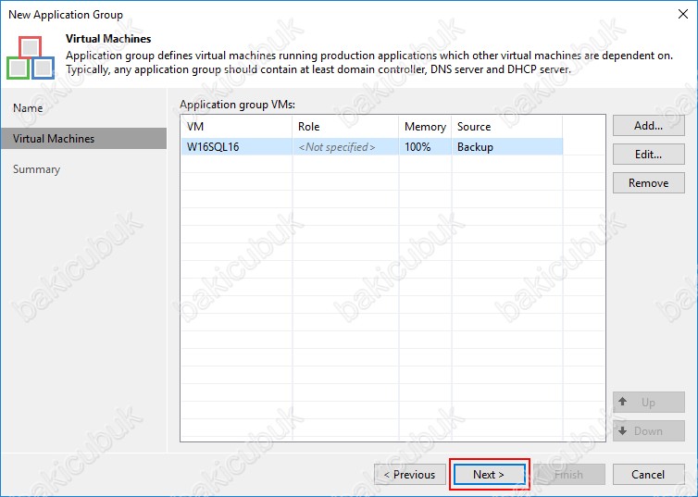Go to the next wizard step
This screenshot has height=497, width=698.
(489, 474)
